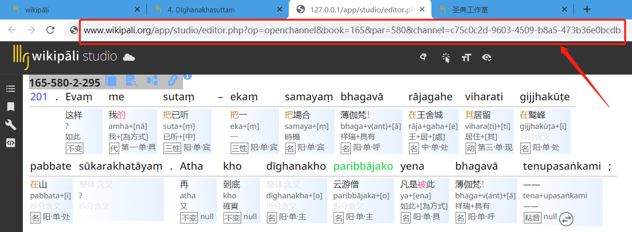This screenshot has height=232, width=632.
Task: Click the swap arrows button under tenupasaṅkami
Action: click(x=566, y=219)
